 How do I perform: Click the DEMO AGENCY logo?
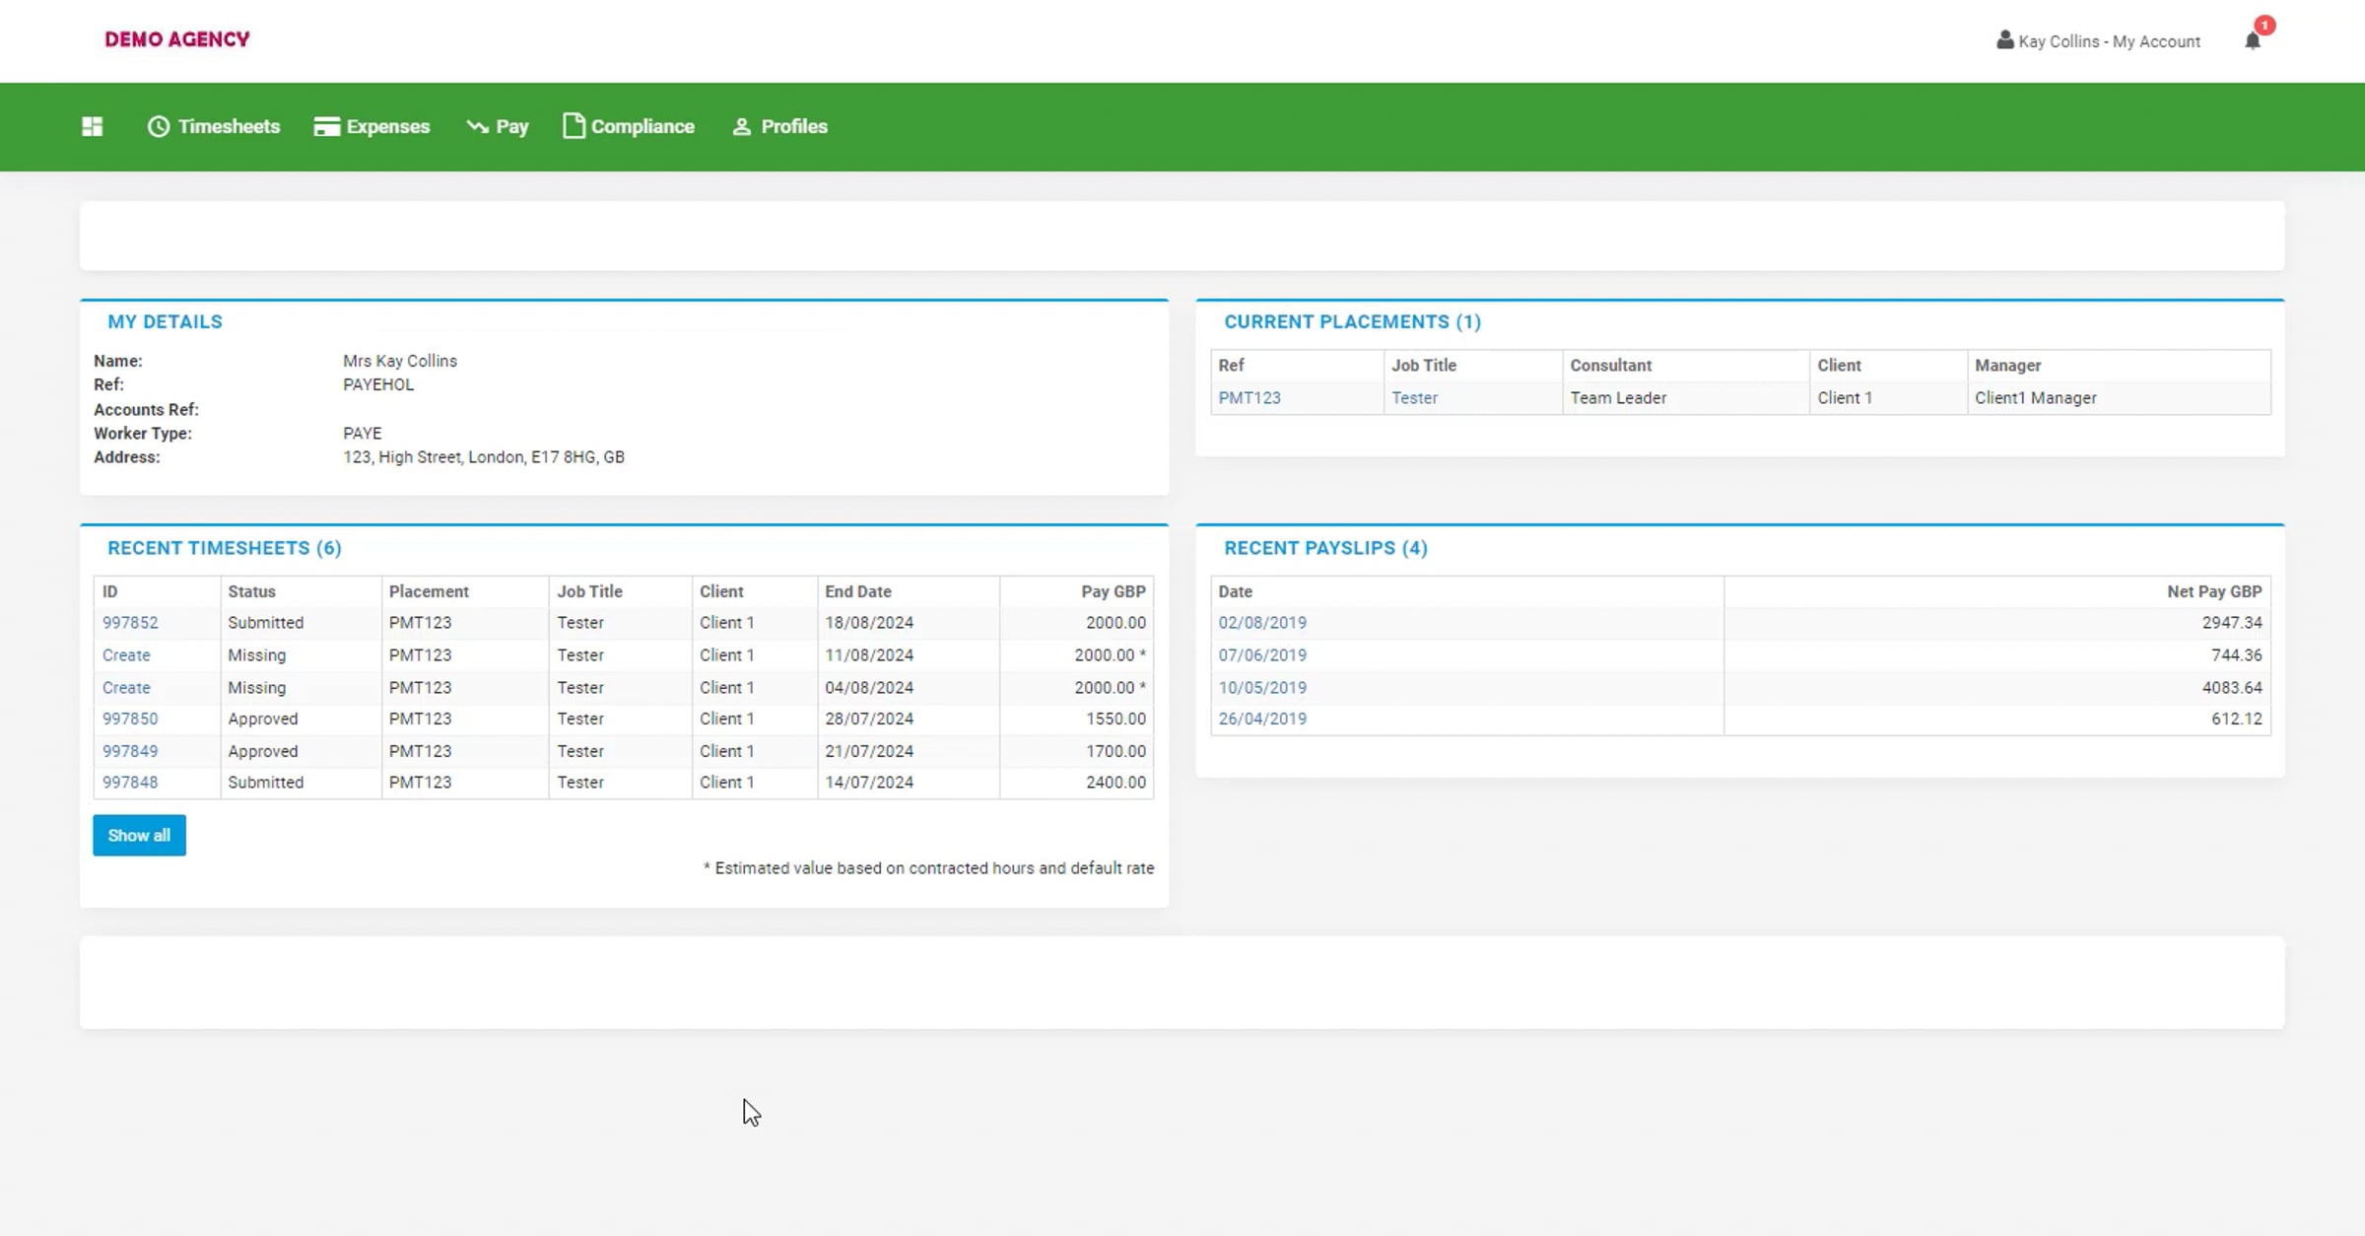click(177, 39)
